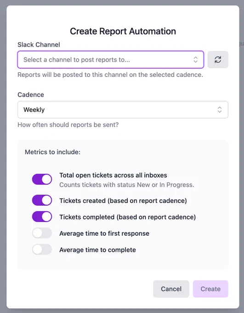Screen dimensions: 244x313
Task: Click the refresh channels icon button
Action: point(218,59)
